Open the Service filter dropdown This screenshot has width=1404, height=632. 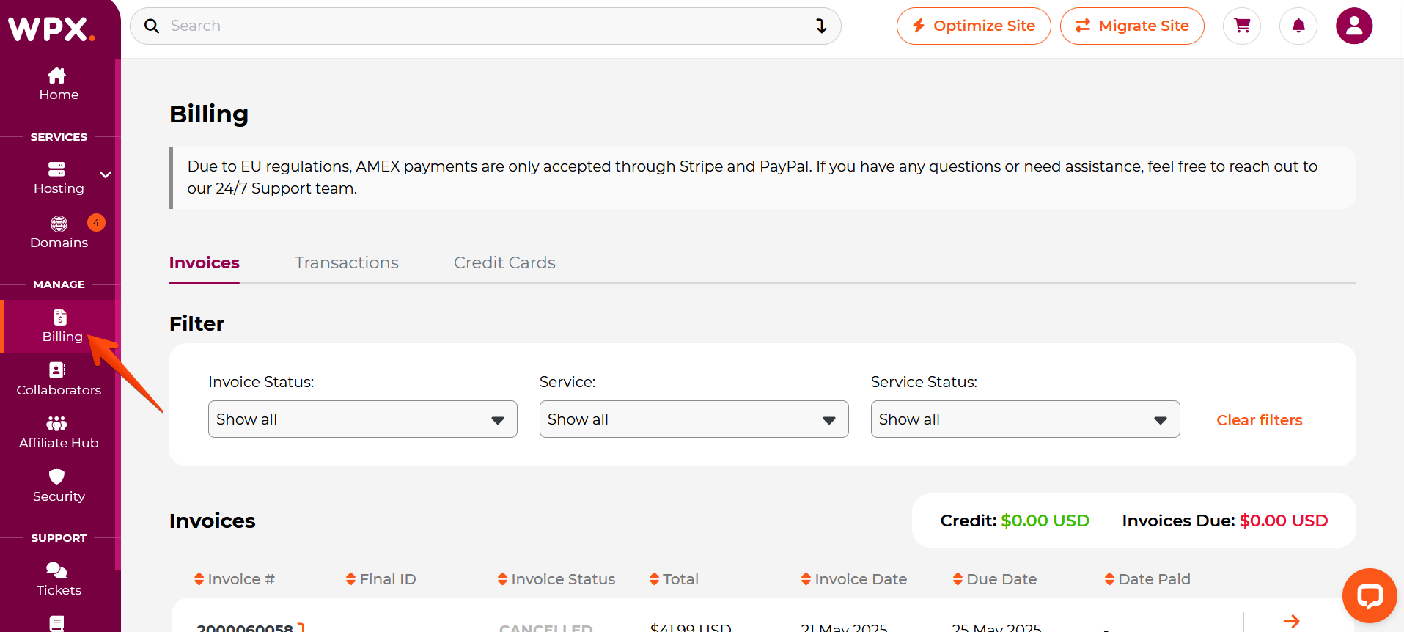click(x=694, y=419)
